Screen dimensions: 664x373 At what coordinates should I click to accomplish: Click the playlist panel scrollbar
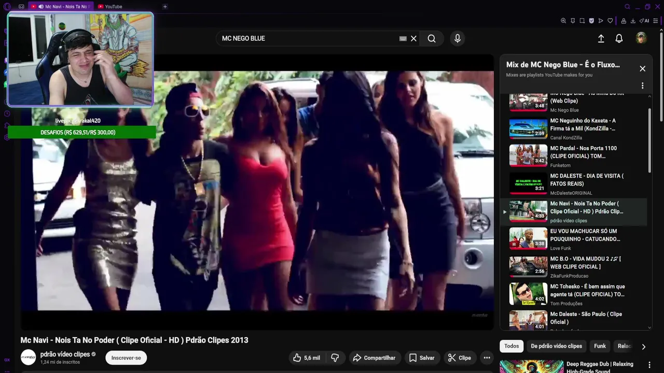(x=649, y=141)
